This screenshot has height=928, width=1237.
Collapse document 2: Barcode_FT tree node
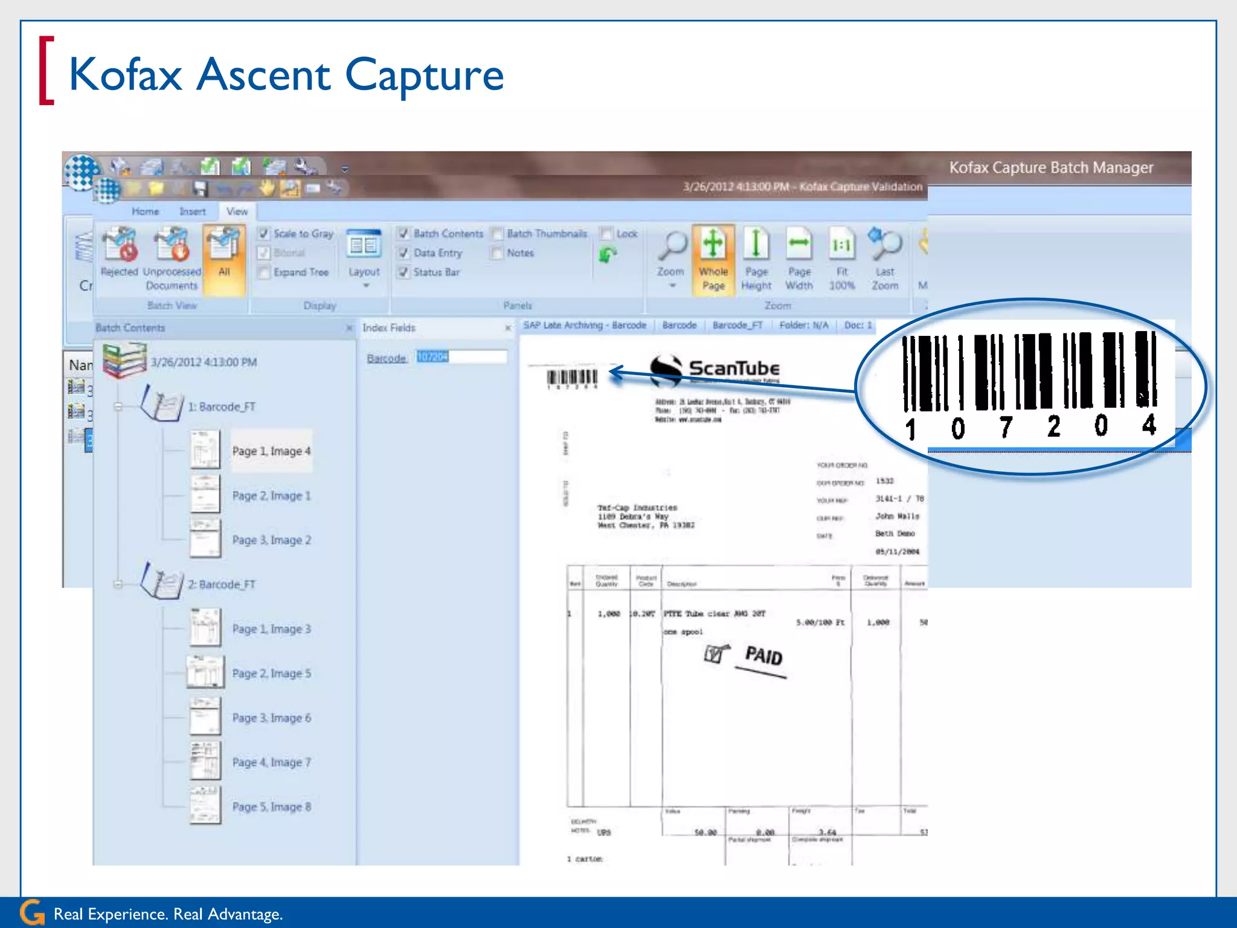pos(118,585)
